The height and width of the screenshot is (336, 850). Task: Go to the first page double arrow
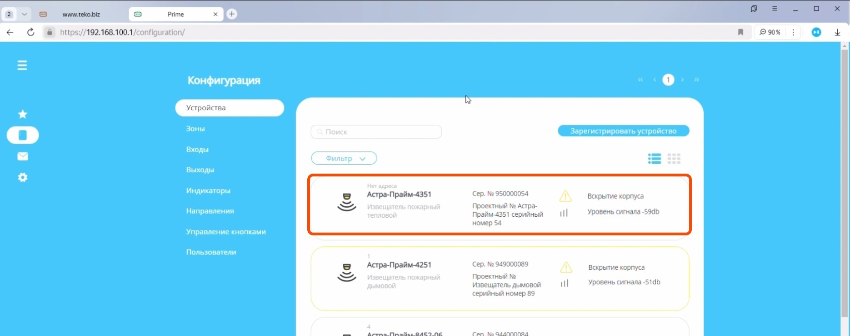(x=640, y=80)
